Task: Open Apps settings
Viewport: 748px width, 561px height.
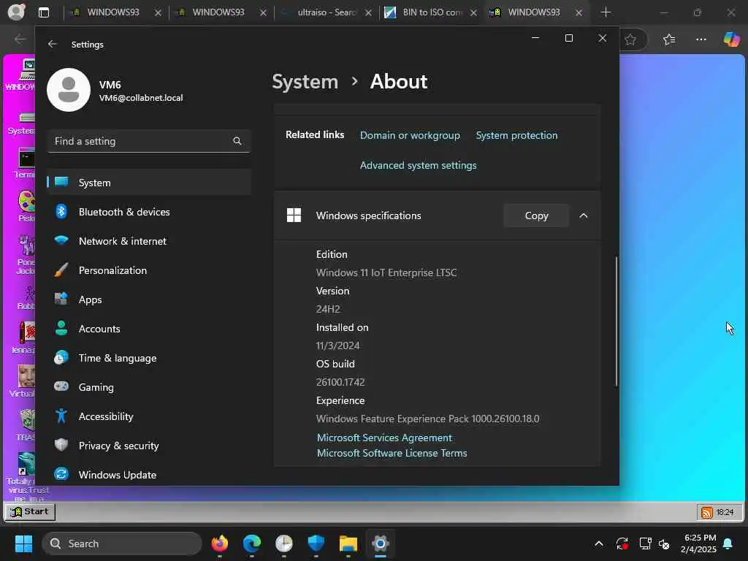Action: 149,299
